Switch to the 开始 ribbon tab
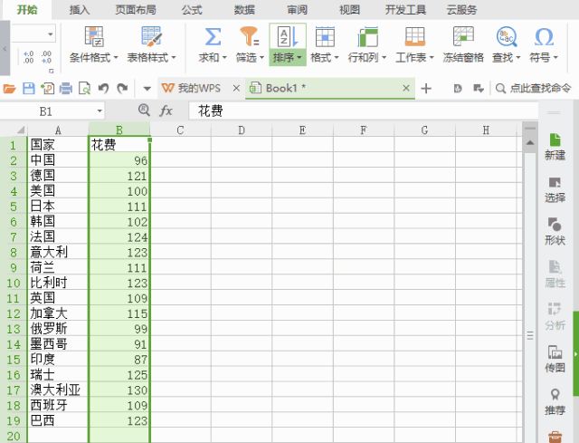579x443 pixels. (x=27, y=10)
